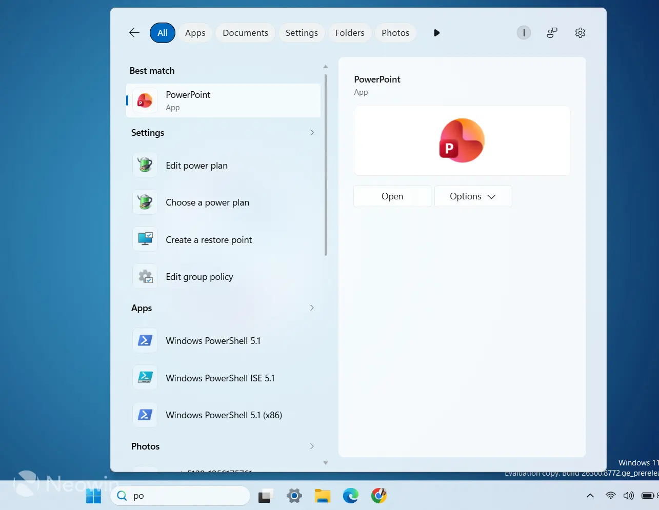Select the 'Edit power plan' result text
Viewport: 659px width, 510px height.
click(197, 166)
